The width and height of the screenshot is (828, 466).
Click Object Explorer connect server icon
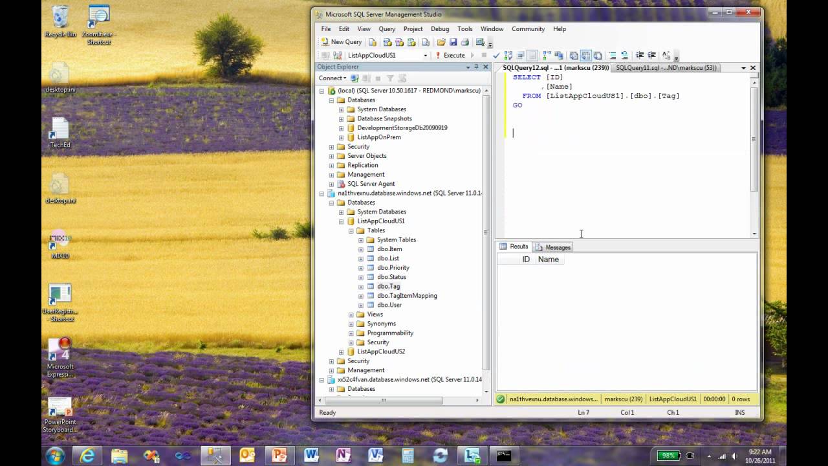tap(354, 78)
